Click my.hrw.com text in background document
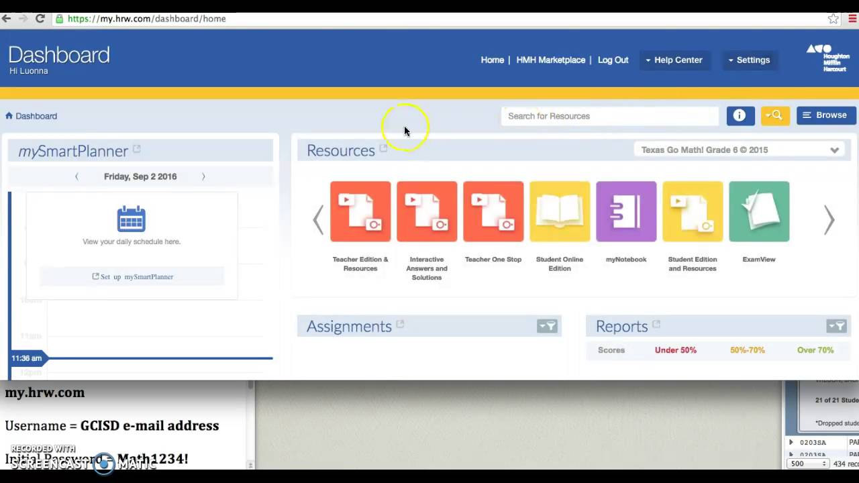The width and height of the screenshot is (859, 483). [x=45, y=392]
